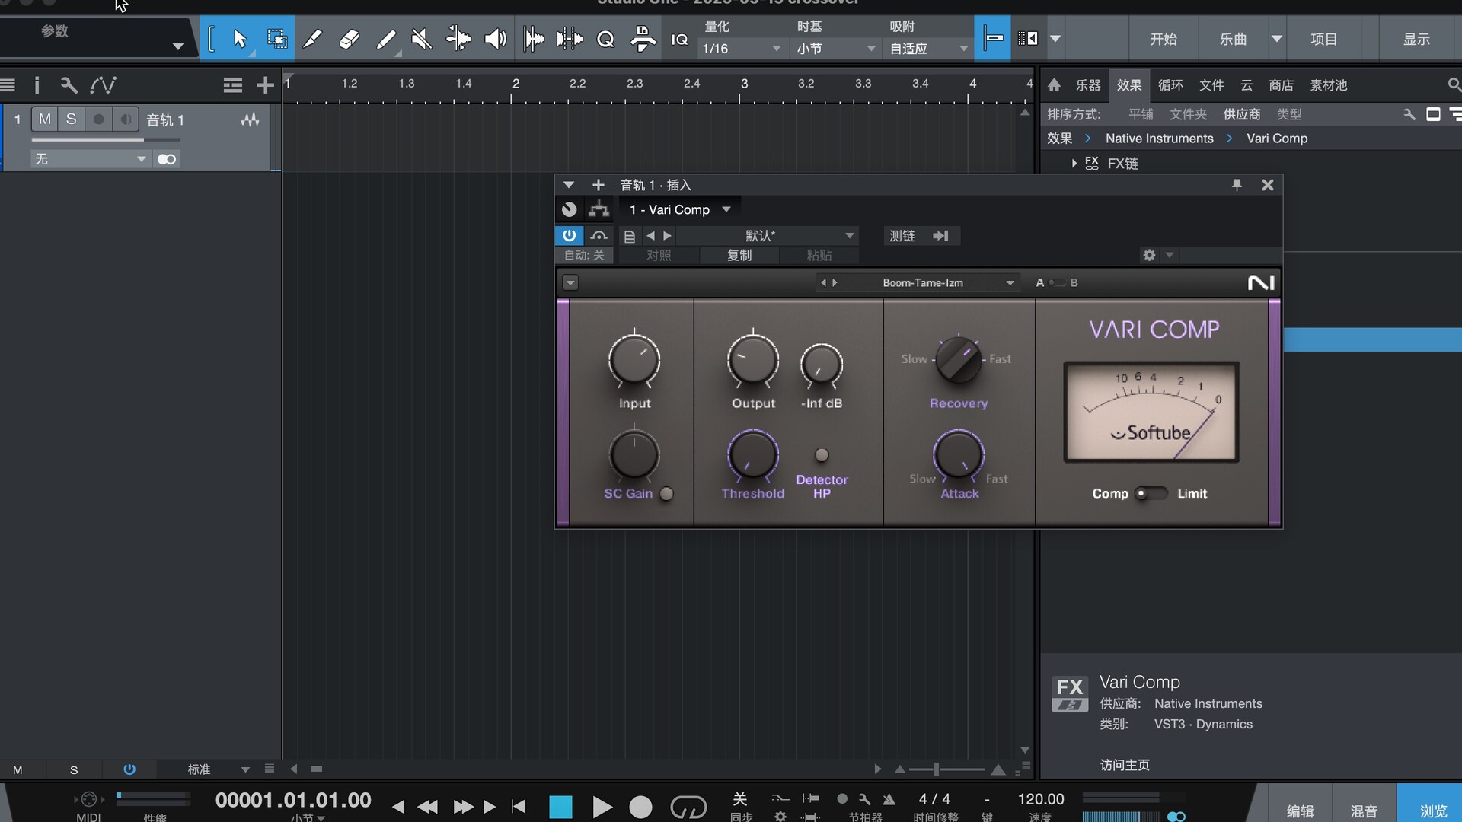The width and height of the screenshot is (1462, 822).
Task: Open plugin routing icon in insert header
Action: [x=599, y=209]
